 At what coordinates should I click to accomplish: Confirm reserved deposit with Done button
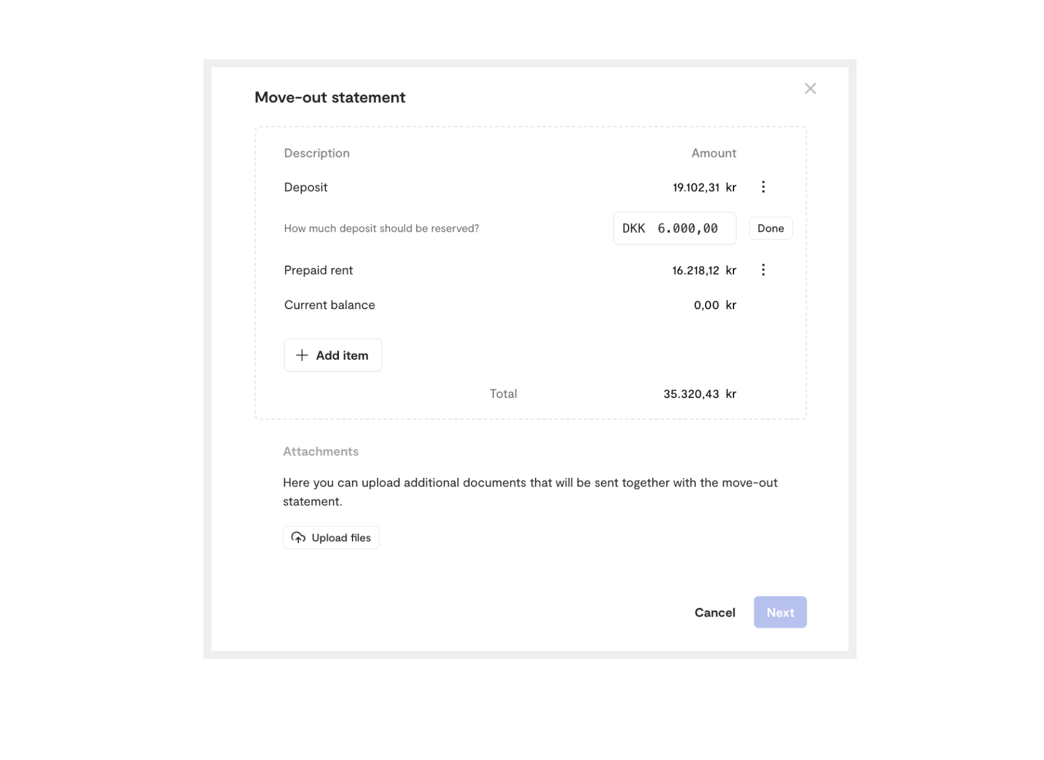click(x=770, y=228)
